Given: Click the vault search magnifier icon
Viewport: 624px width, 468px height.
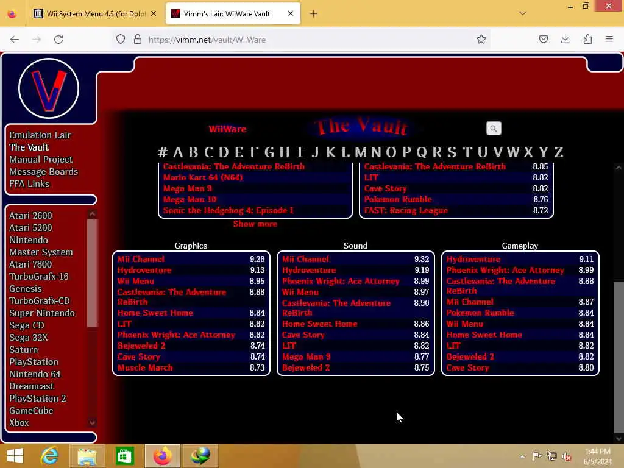Looking at the screenshot, I should 494,129.
